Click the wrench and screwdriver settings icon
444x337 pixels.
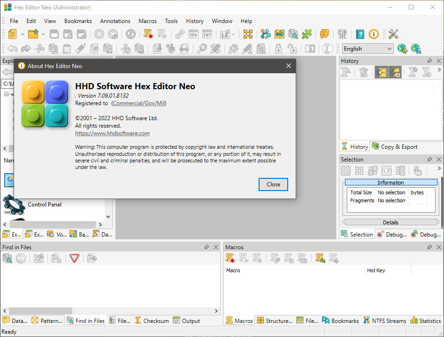(393, 34)
